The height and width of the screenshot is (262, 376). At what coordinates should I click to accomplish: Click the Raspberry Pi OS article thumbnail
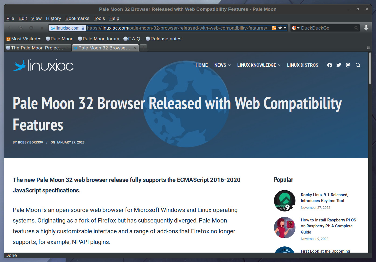pyautogui.click(x=285, y=228)
